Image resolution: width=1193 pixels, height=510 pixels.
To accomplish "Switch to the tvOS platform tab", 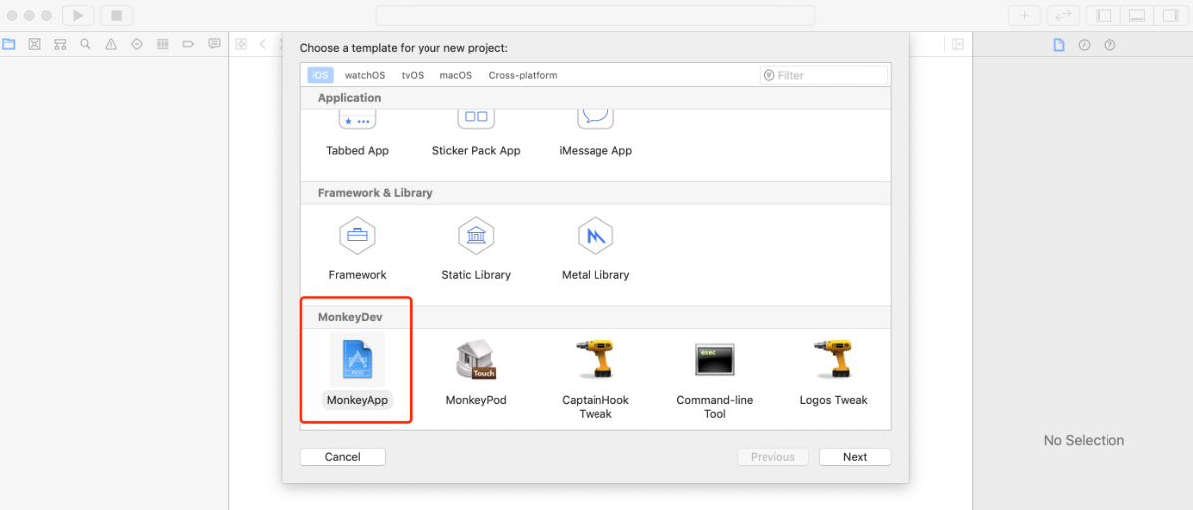I will [x=413, y=75].
